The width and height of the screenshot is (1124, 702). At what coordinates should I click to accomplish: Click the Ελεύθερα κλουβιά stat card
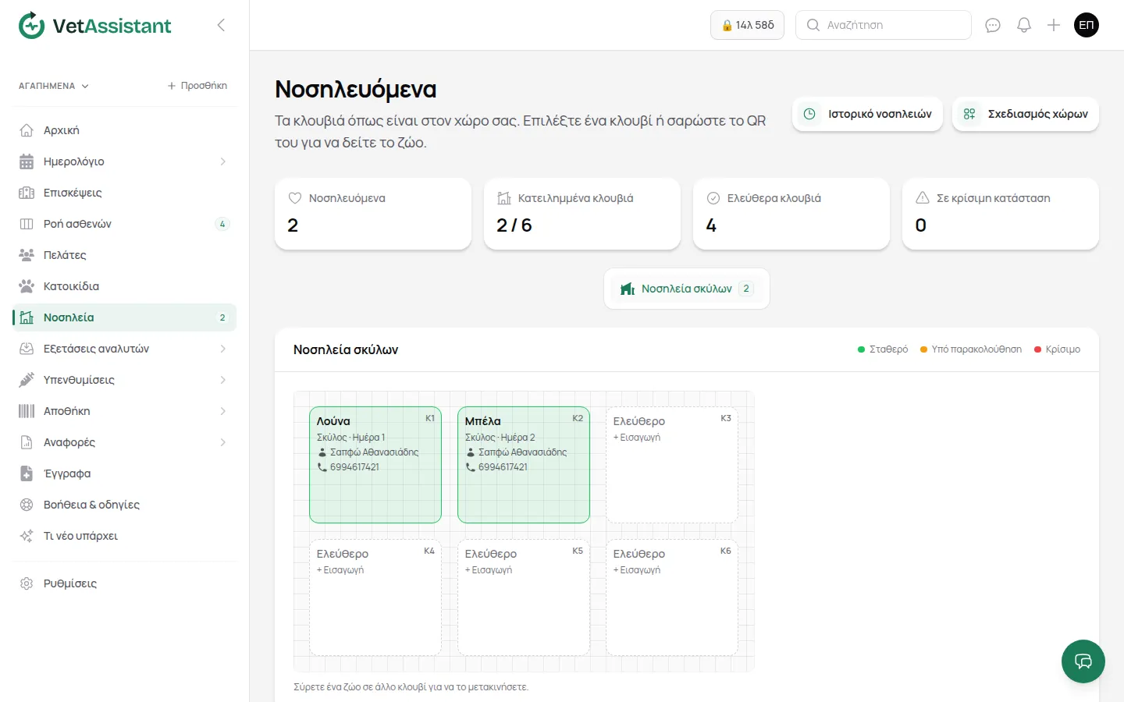pyautogui.click(x=791, y=214)
